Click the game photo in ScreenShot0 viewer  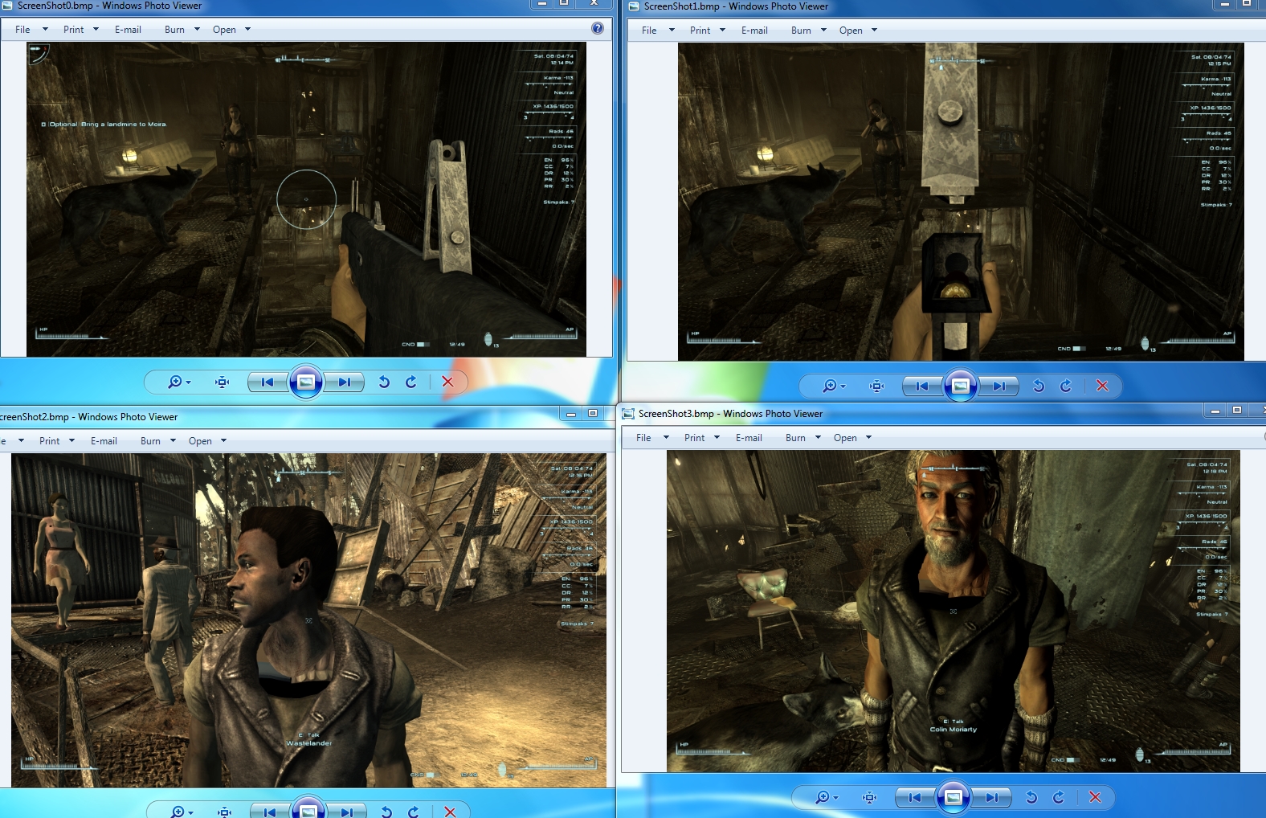coord(306,199)
